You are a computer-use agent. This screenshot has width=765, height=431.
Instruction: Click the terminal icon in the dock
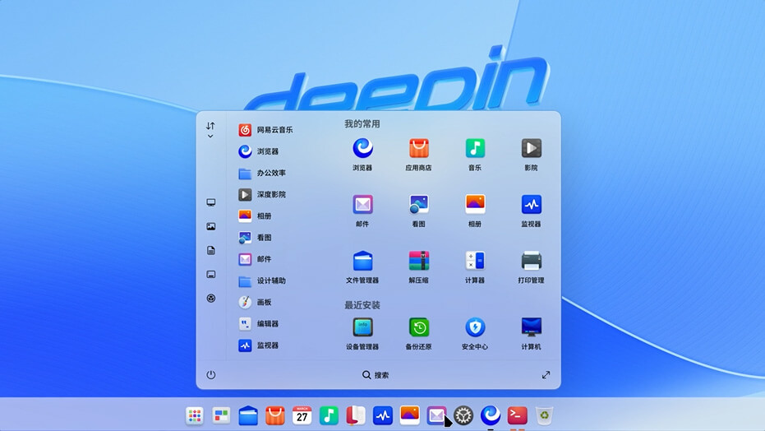coord(517,415)
